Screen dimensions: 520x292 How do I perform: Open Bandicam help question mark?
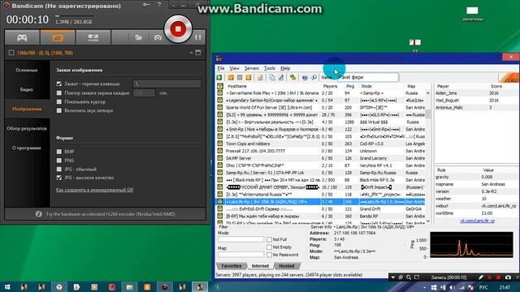point(159,5)
